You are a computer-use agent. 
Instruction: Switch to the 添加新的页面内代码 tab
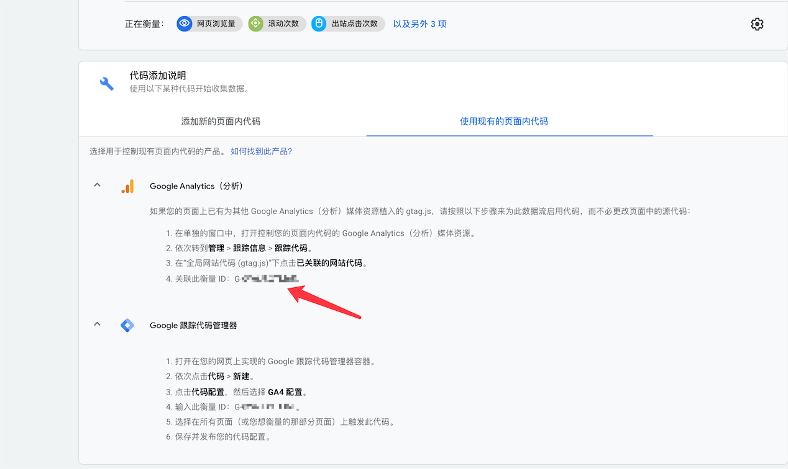point(222,122)
